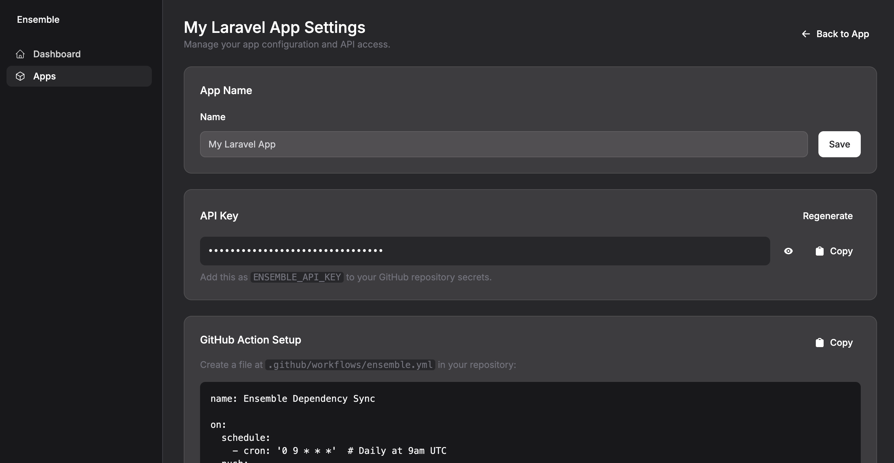
Task: Navigate to Dashboard in the sidebar
Action: tap(57, 54)
